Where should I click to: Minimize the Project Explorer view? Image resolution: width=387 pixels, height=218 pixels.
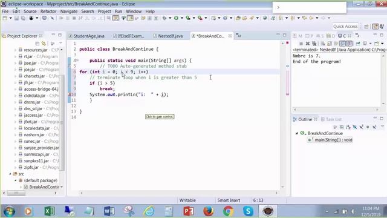tap(53, 35)
